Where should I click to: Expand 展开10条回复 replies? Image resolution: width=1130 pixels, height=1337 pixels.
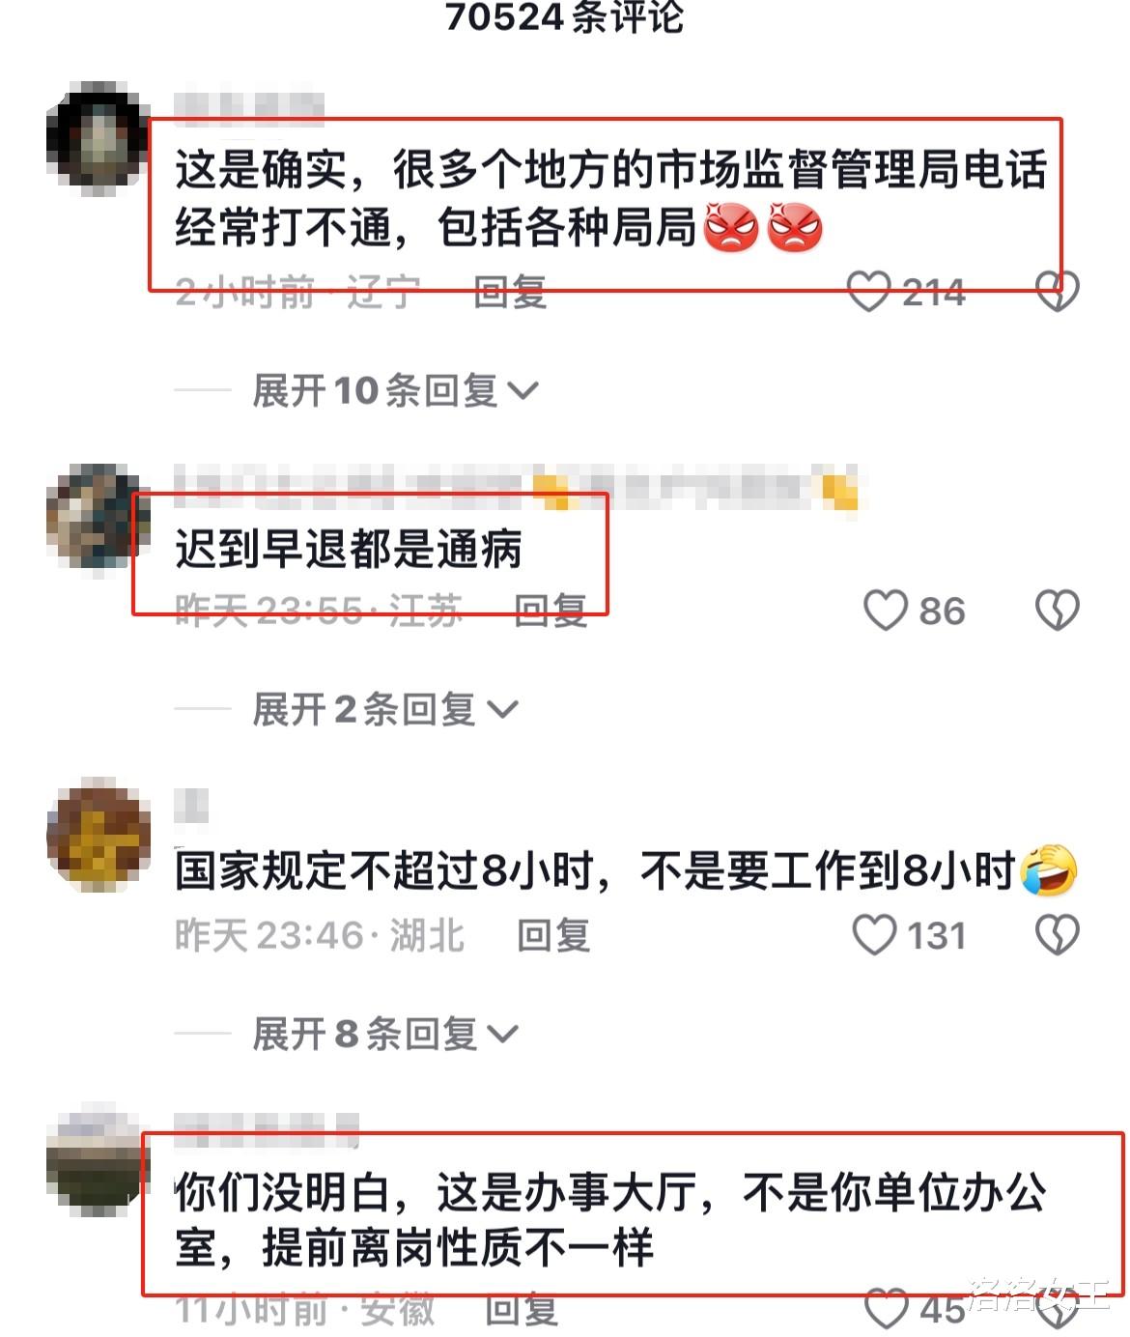coord(395,391)
